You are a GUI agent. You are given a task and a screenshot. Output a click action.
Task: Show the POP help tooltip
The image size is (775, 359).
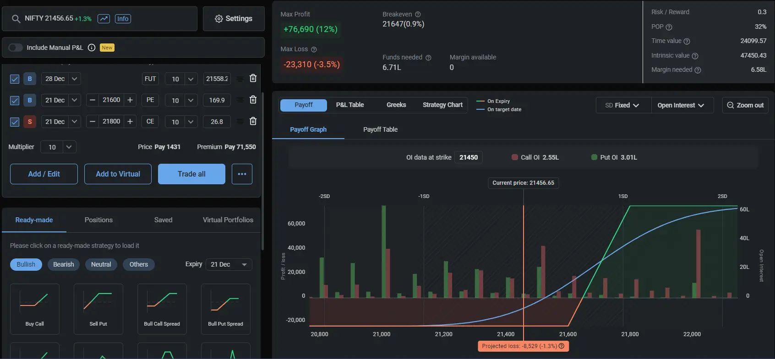(x=669, y=27)
